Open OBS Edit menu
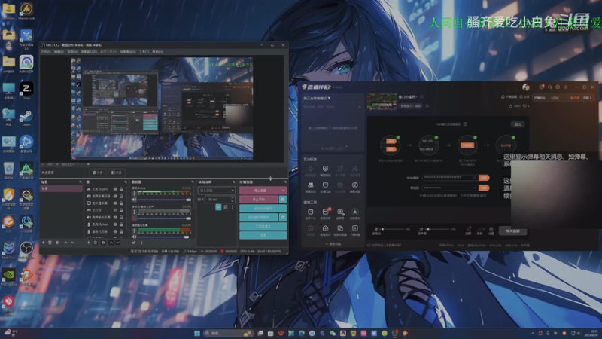602x339 pixels. (59, 51)
